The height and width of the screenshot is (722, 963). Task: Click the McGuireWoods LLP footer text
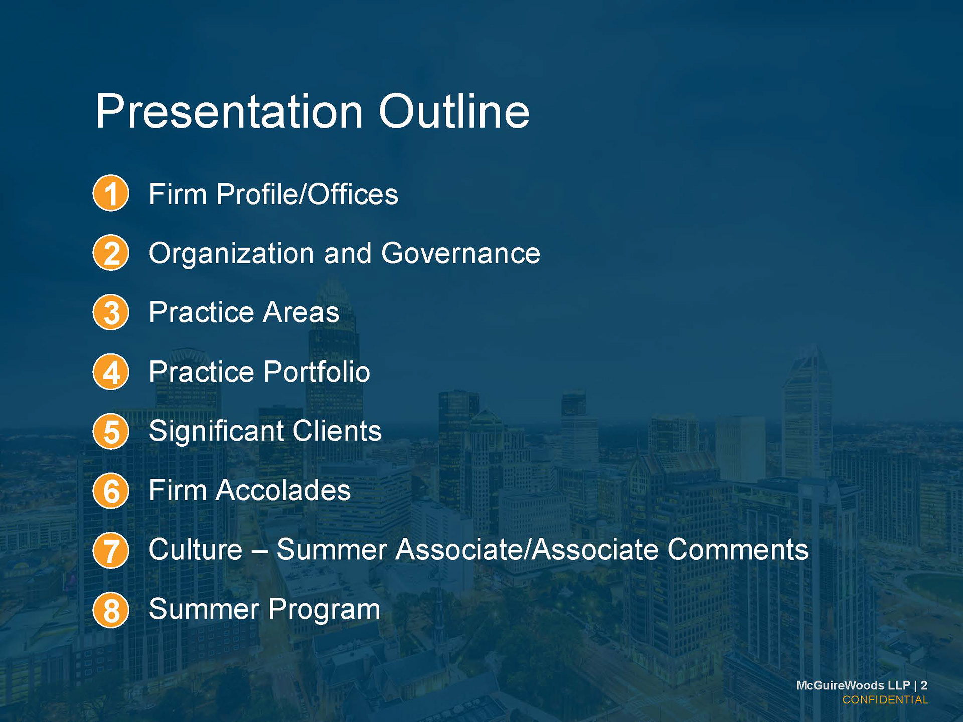[853, 685]
